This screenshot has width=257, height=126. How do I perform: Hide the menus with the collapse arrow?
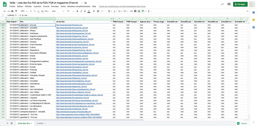click(247, 11)
